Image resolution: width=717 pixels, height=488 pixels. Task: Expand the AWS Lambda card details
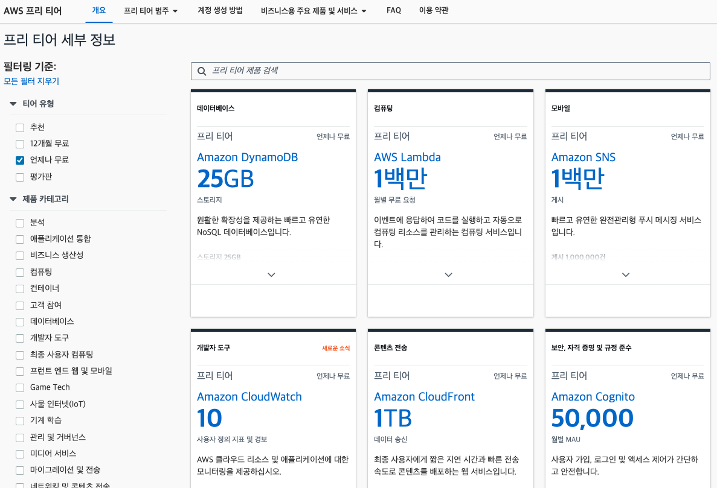[x=449, y=275]
